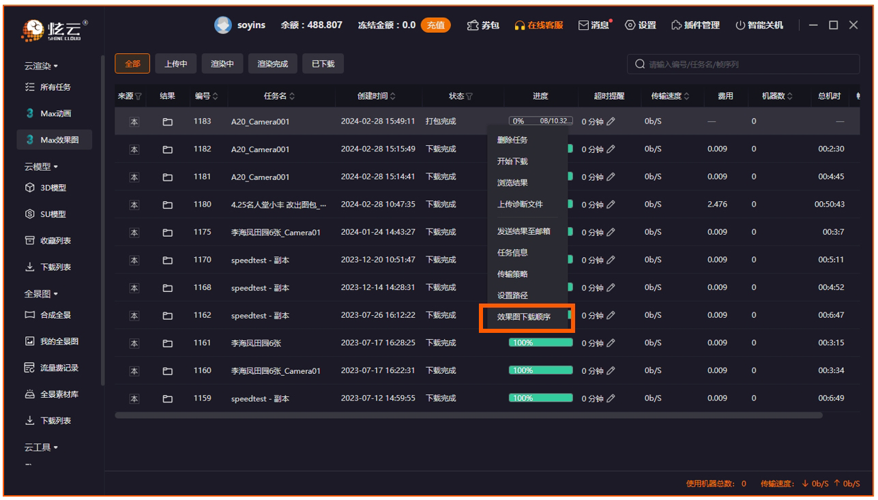Click the user avatar next to soyins
The image size is (878, 500).
coord(222,25)
